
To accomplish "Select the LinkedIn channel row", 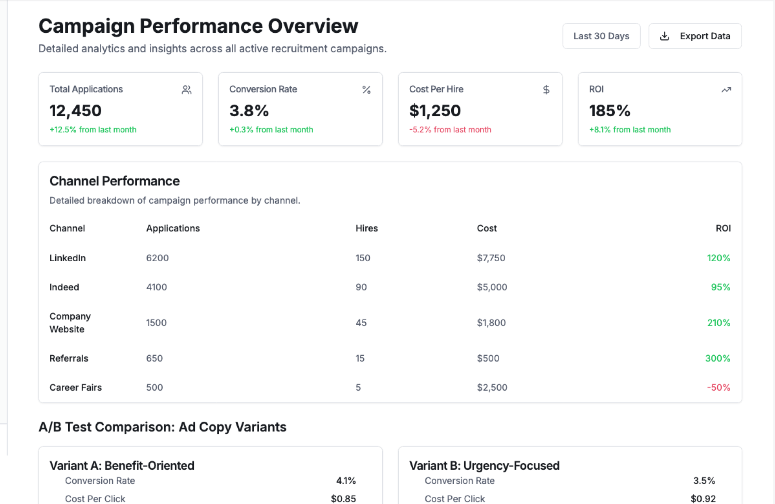I will [68, 258].
